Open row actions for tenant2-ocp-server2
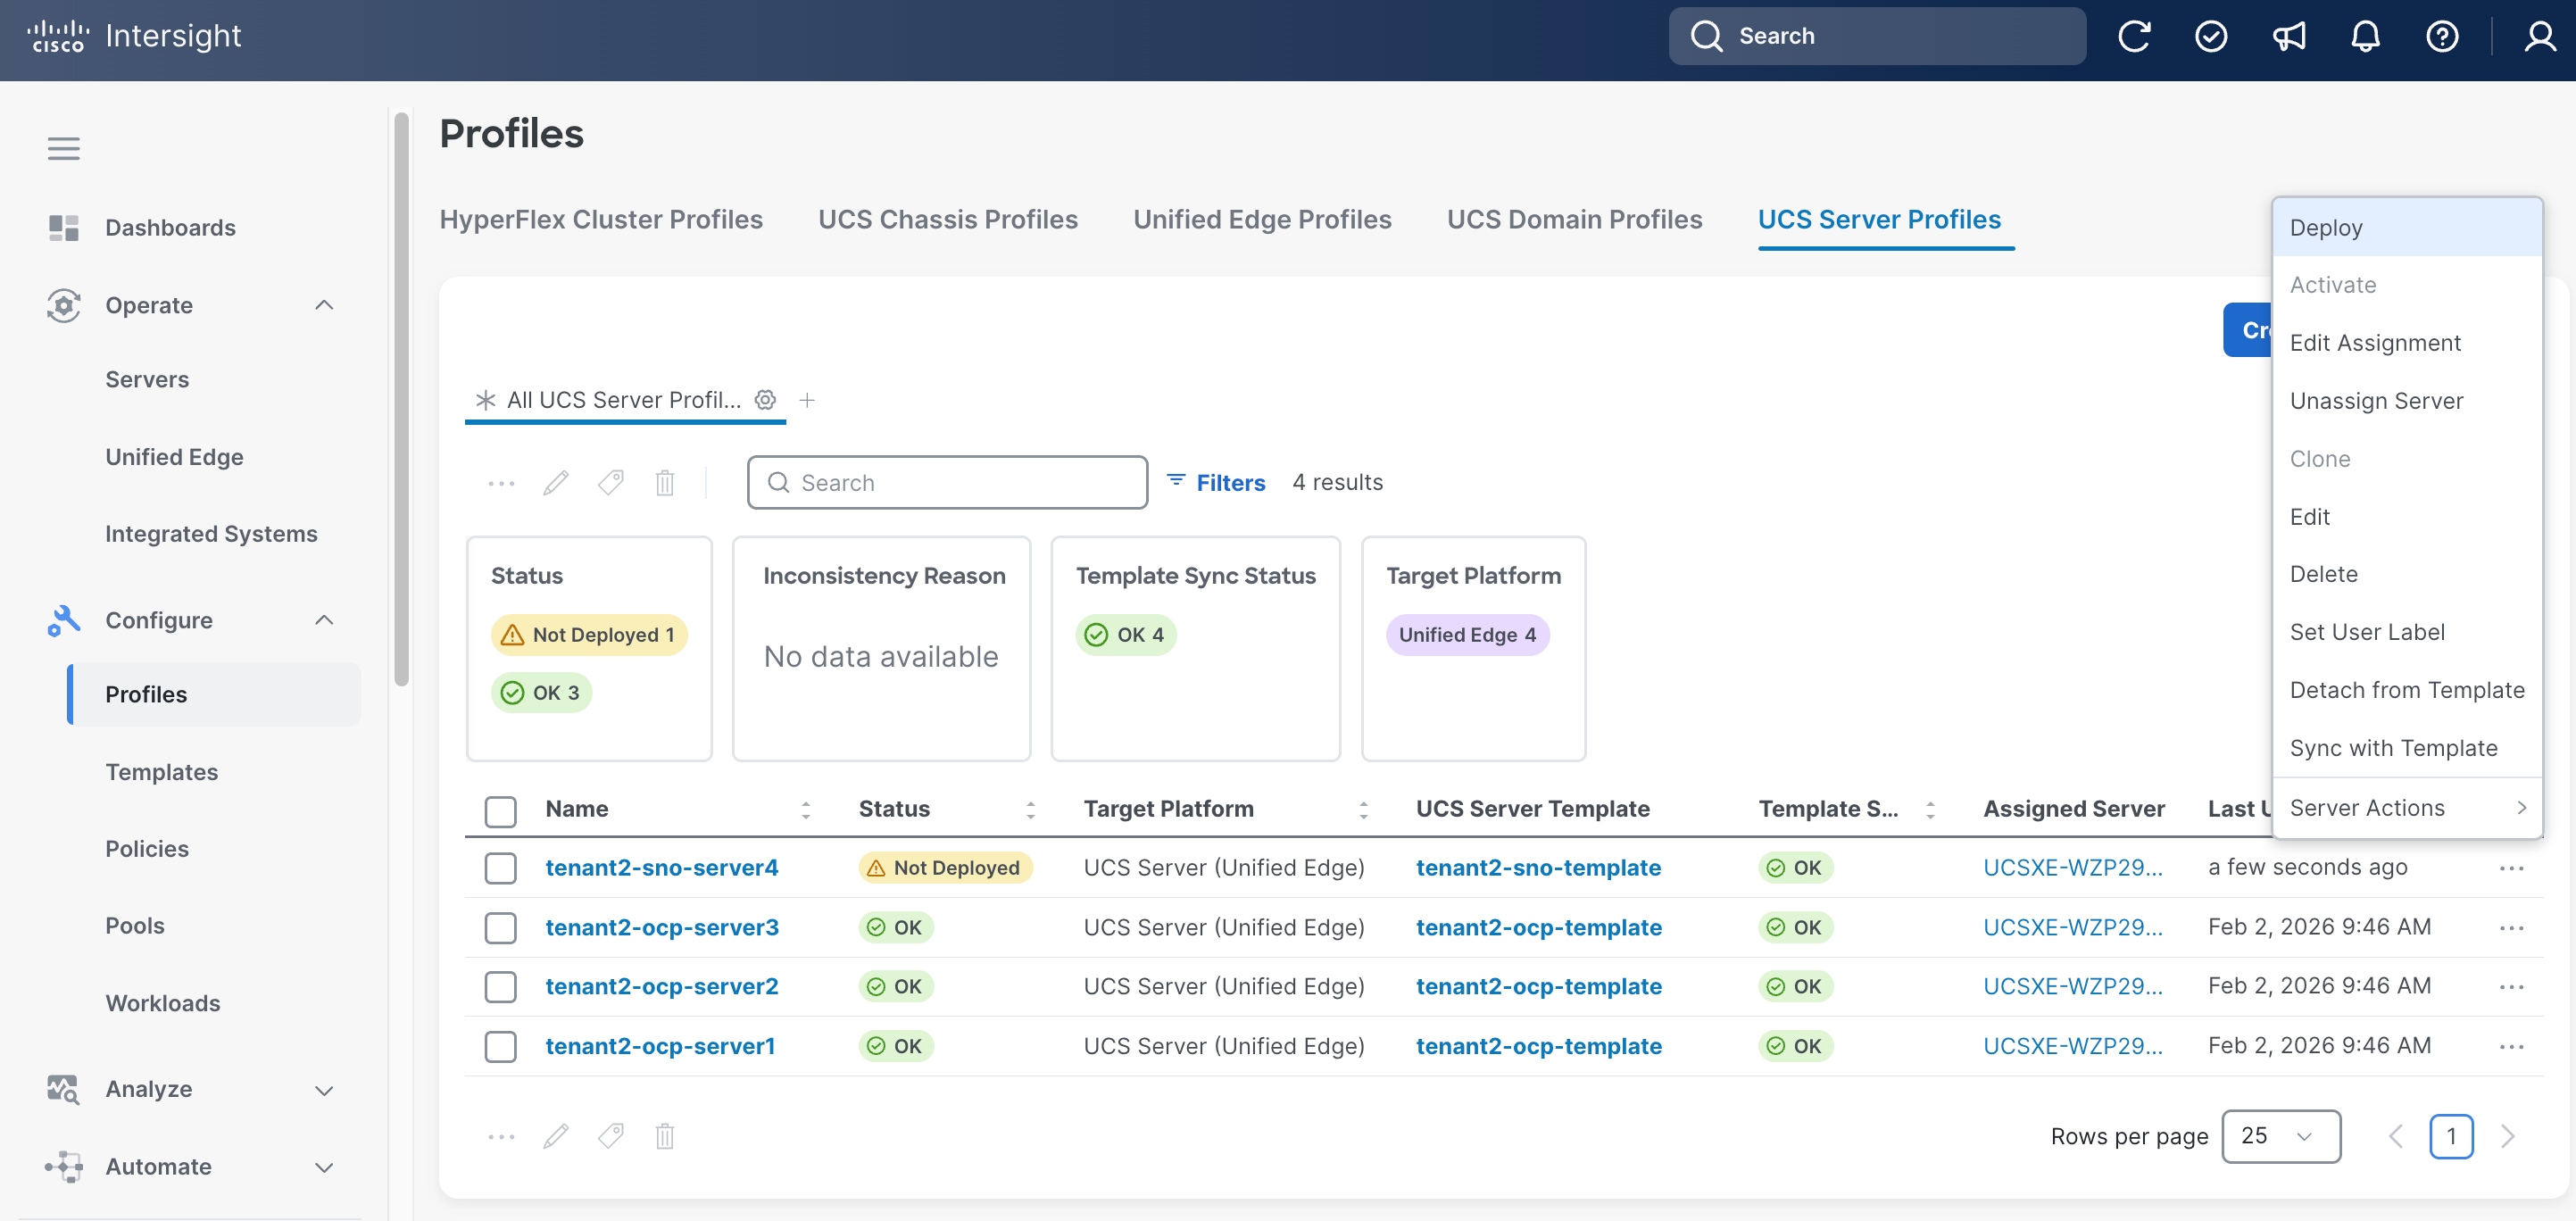 click(x=2511, y=986)
